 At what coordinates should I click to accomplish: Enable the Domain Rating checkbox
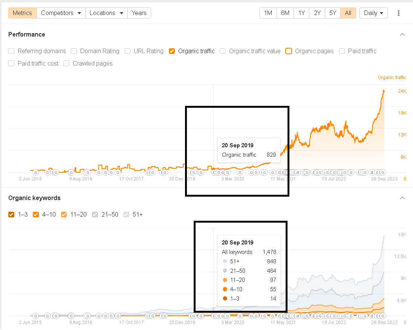click(x=74, y=51)
